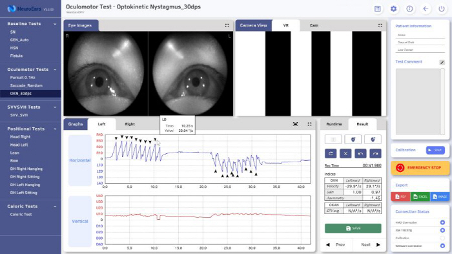The width and height of the screenshot is (452, 254).
Task: Start calibration
Action: coord(435,150)
